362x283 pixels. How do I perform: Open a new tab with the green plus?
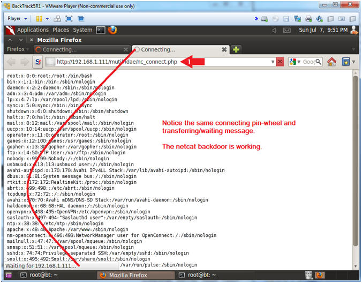pos(236,49)
